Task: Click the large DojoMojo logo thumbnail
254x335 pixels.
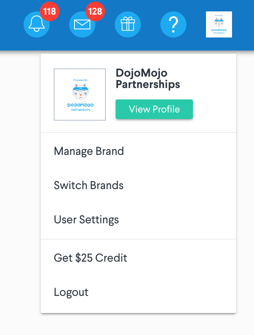Action: (80, 95)
